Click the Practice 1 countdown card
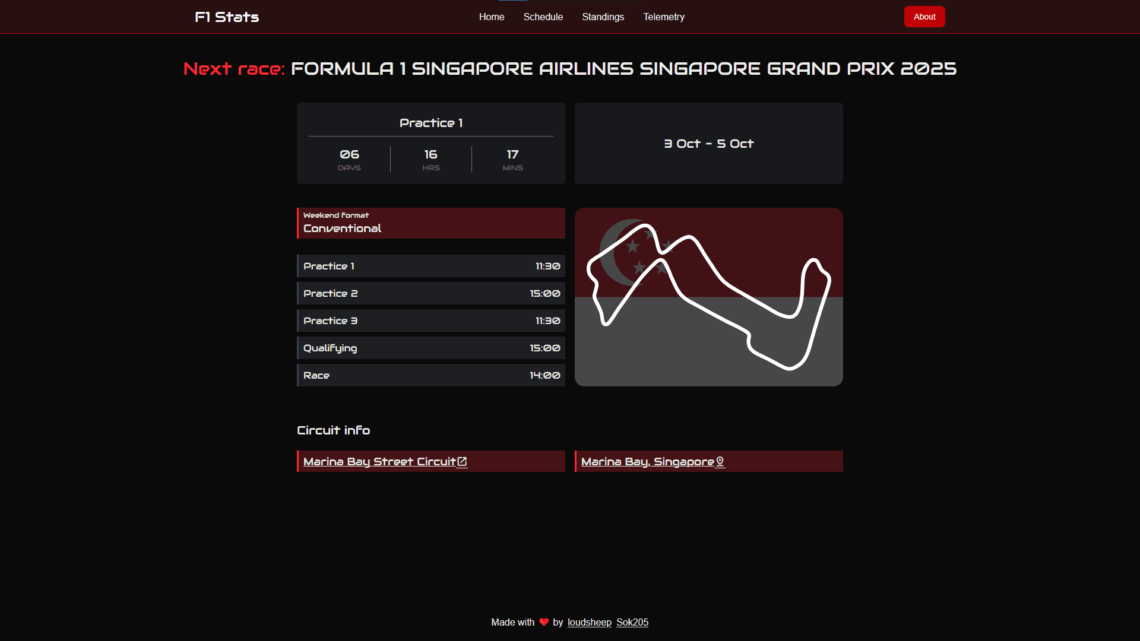This screenshot has height=641, width=1140. pyautogui.click(x=430, y=143)
